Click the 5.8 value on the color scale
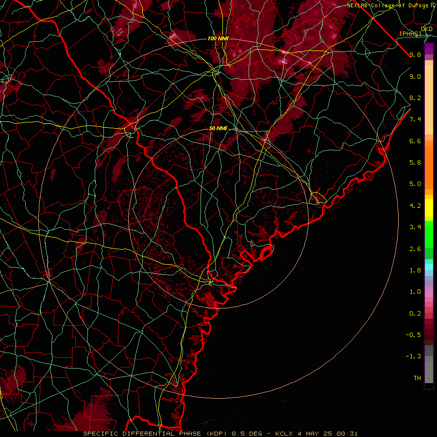The width and height of the screenshot is (437, 437). click(x=415, y=163)
